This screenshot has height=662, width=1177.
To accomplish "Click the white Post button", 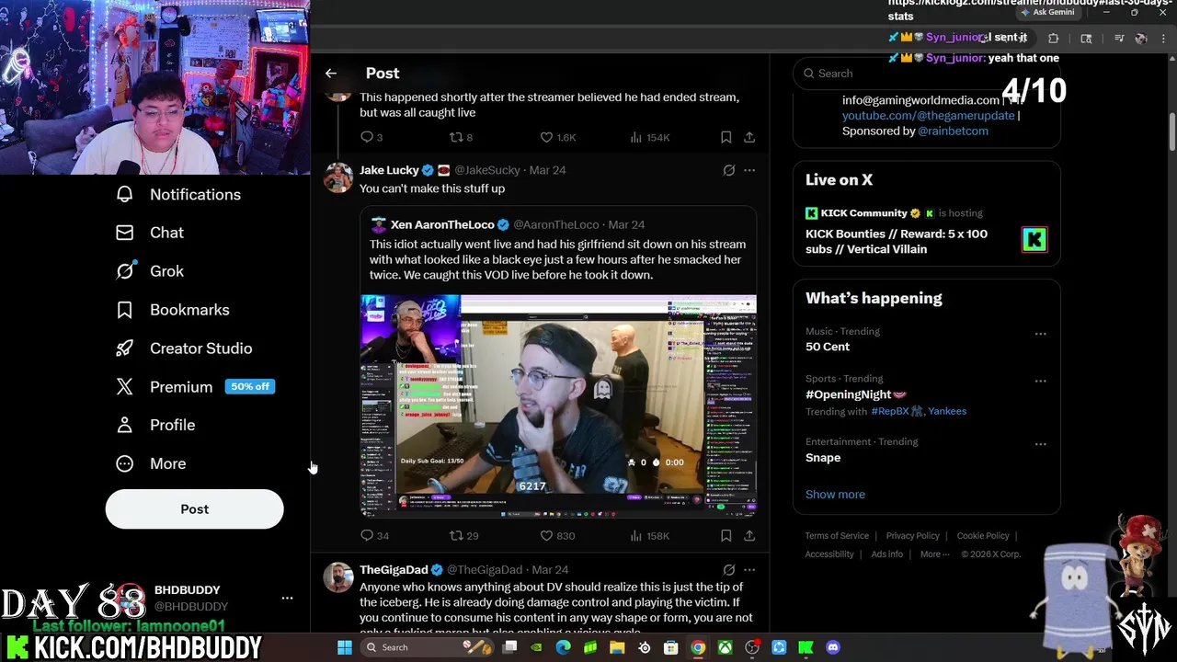I will pos(194,508).
